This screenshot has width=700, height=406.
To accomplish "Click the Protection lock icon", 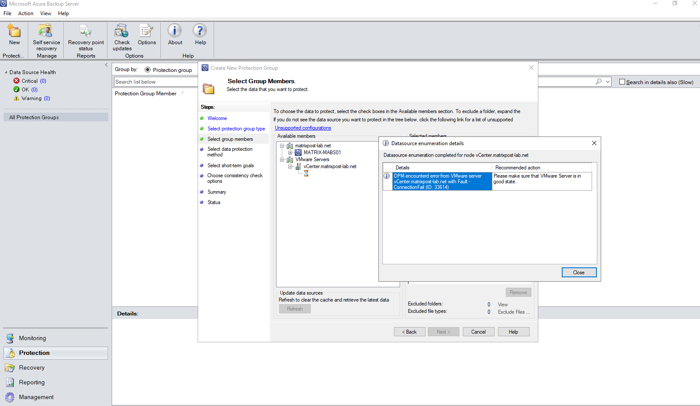I will [10, 353].
